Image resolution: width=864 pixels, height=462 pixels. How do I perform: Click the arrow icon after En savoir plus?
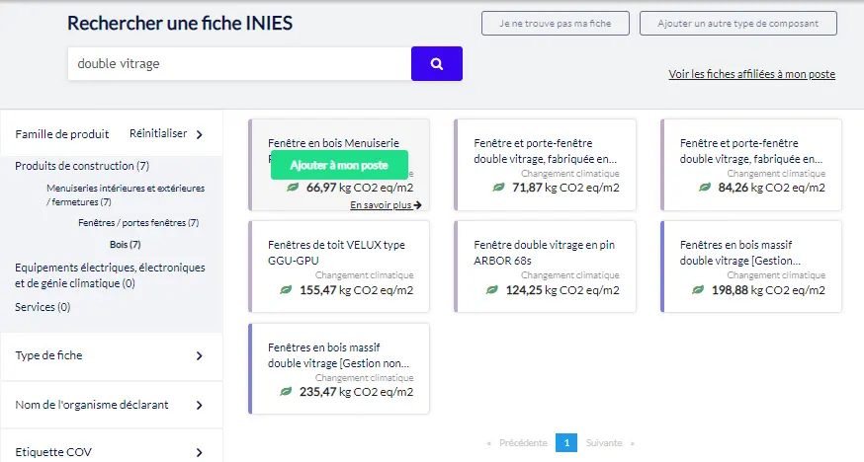418,205
